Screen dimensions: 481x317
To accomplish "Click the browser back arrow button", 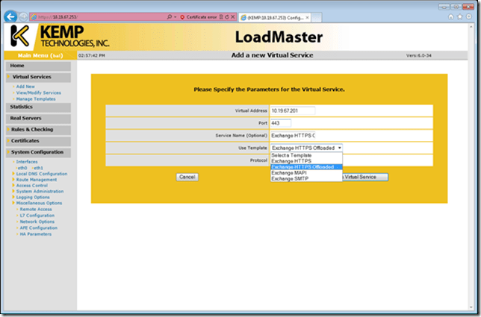I will 11,16.
